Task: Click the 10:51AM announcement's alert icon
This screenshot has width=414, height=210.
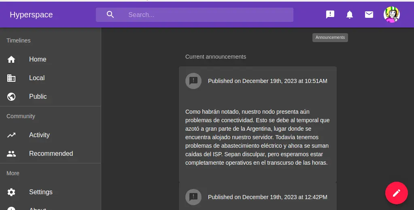Action: tap(193, 81)
